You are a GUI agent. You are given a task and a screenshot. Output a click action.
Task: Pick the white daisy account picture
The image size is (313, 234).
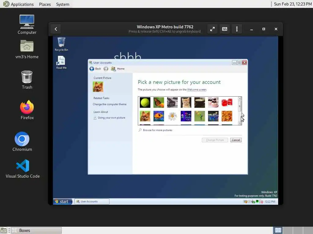172,116
